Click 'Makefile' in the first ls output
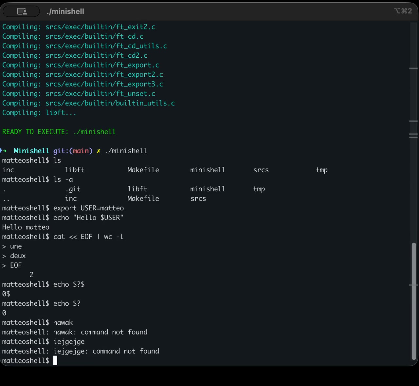419x386 pixels. point(143,170)
